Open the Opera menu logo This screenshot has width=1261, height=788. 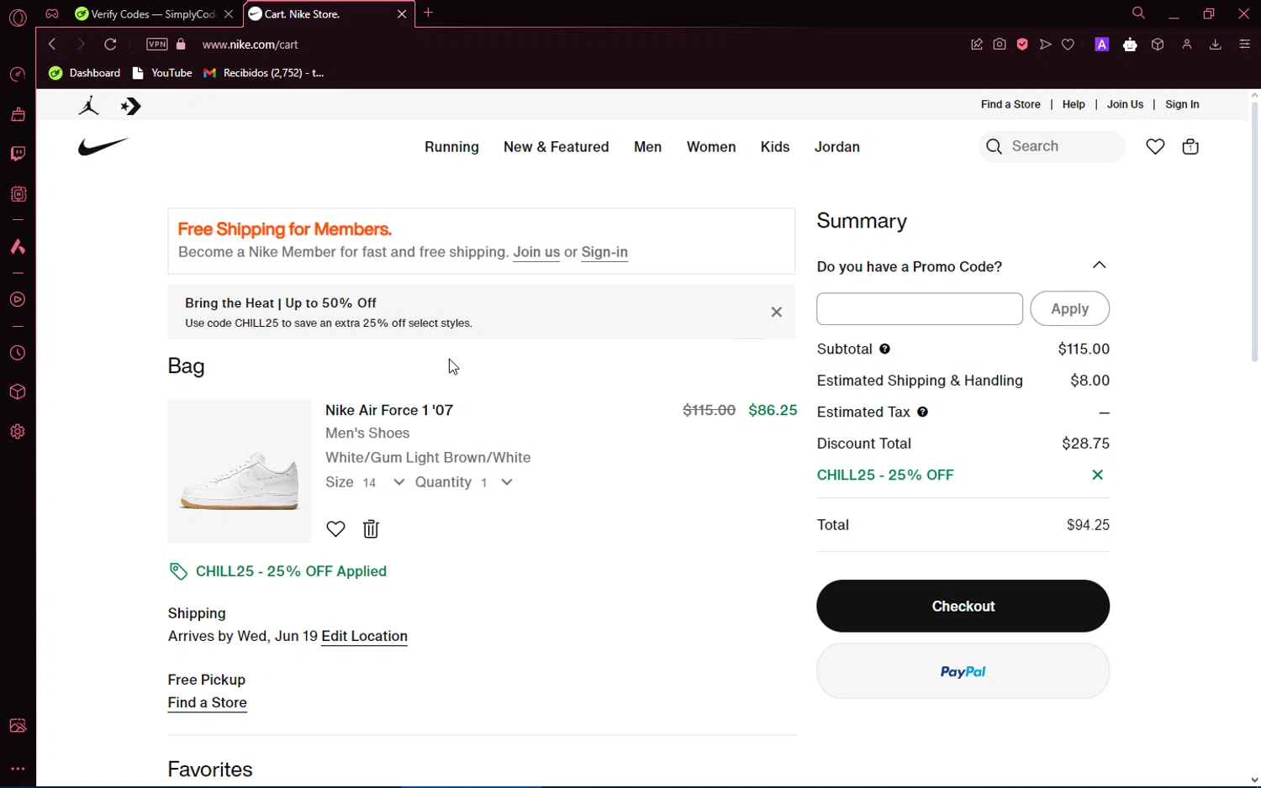18,18
